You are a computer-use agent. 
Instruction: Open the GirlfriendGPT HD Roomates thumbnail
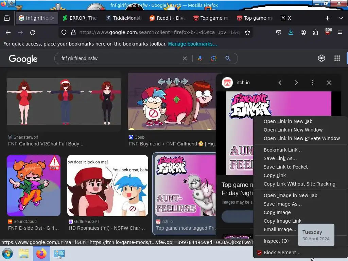(108, 186)
